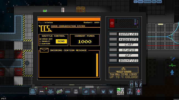Select the second pocket slot

tap(111, 91)
